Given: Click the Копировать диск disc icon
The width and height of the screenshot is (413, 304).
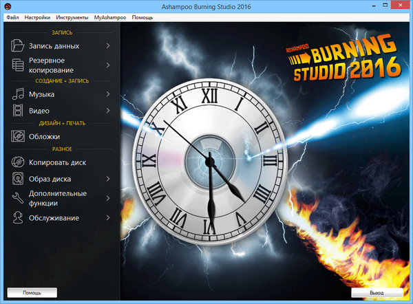Looking at the screenshot, I should click(18, 162).
